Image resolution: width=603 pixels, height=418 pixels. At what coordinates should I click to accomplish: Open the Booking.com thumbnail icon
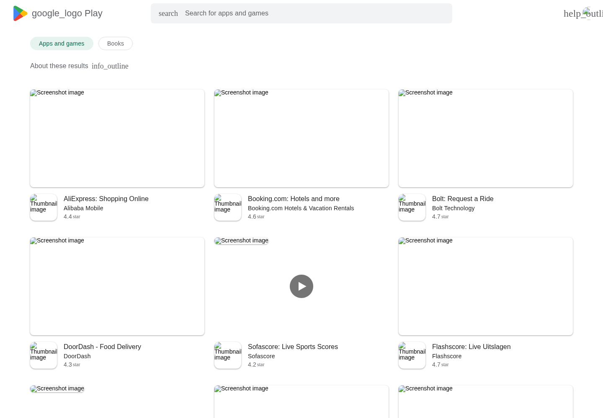pyautogui.click(x=228, y=207)
